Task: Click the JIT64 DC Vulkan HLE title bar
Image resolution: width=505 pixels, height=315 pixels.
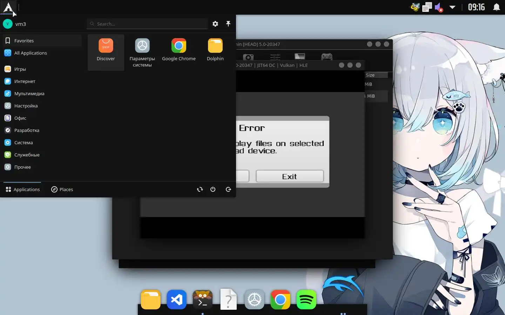Action: point(272,65)
